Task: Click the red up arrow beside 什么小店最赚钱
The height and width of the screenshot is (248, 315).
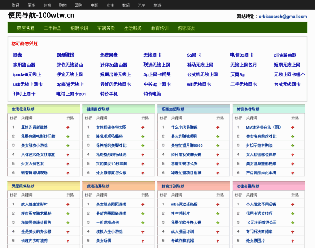Action: (218, 127)
